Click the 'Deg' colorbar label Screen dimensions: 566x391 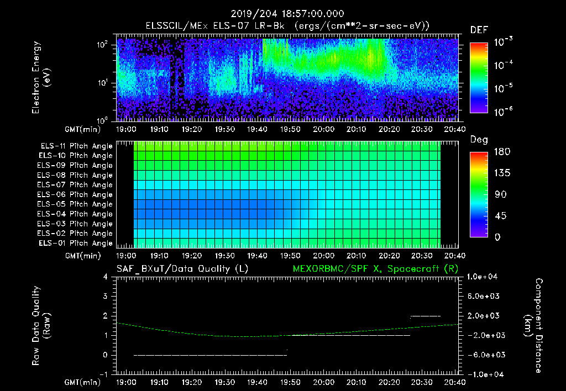pyautogui.click(x=479, y=140)
